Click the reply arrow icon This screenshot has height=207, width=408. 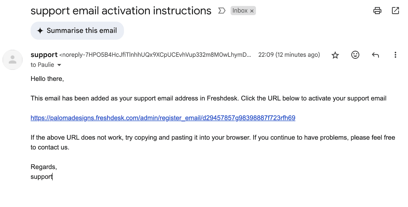[x=375, y=55]
